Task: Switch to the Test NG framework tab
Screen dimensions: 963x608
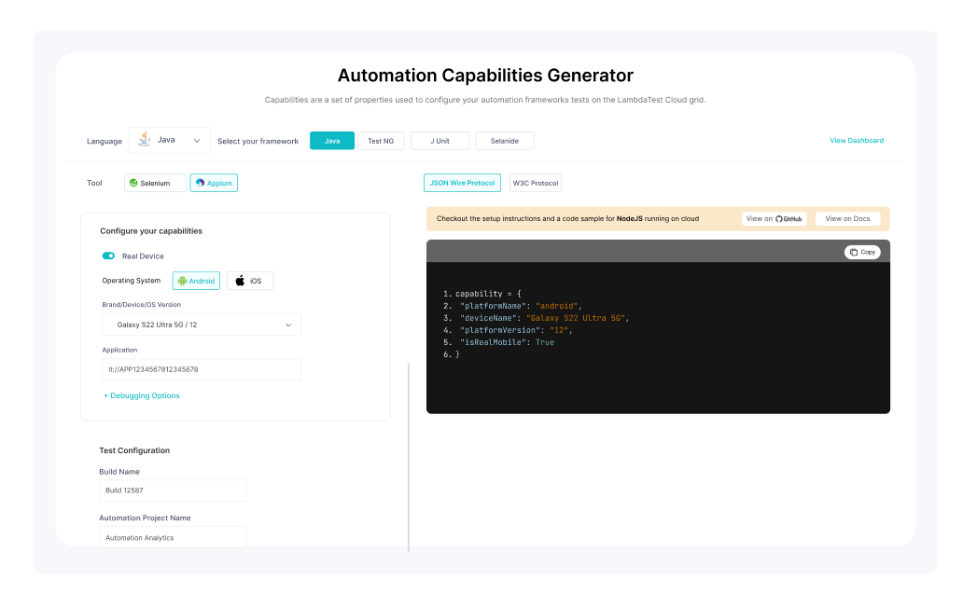Action: [x=381, y=140]
